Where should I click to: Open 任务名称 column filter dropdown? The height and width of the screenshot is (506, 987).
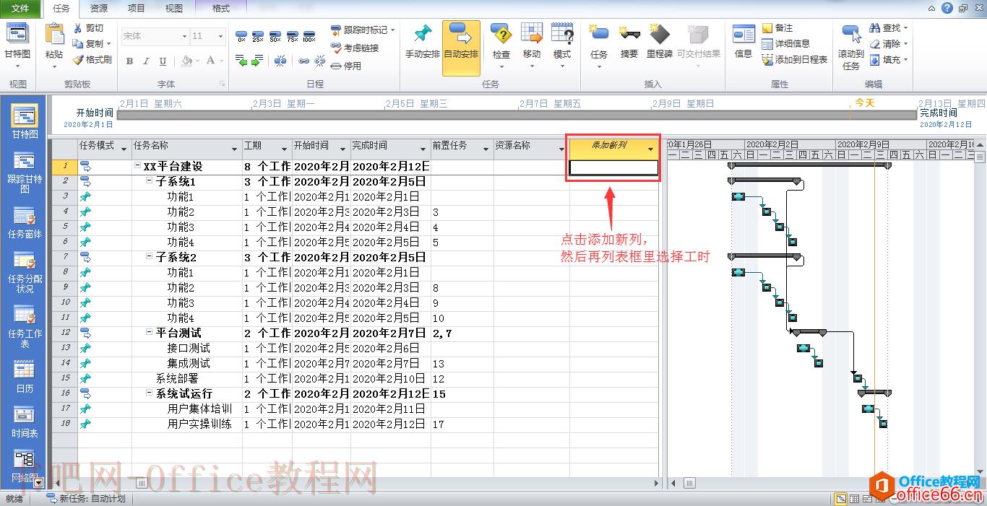[234, 149]
